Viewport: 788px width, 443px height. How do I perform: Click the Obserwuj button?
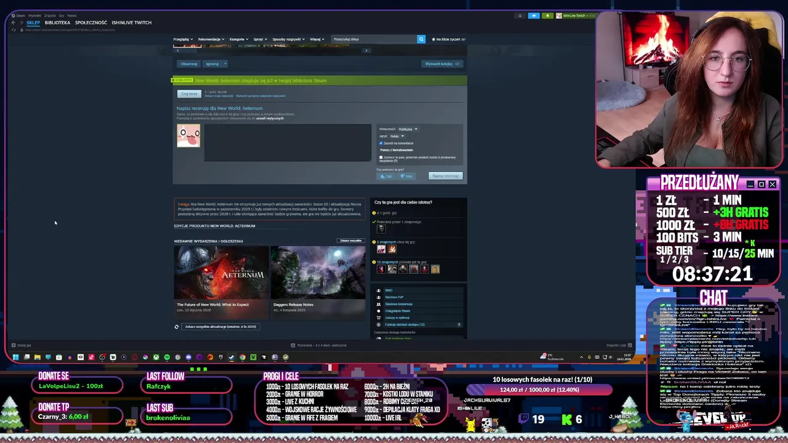tap(189, 64)
